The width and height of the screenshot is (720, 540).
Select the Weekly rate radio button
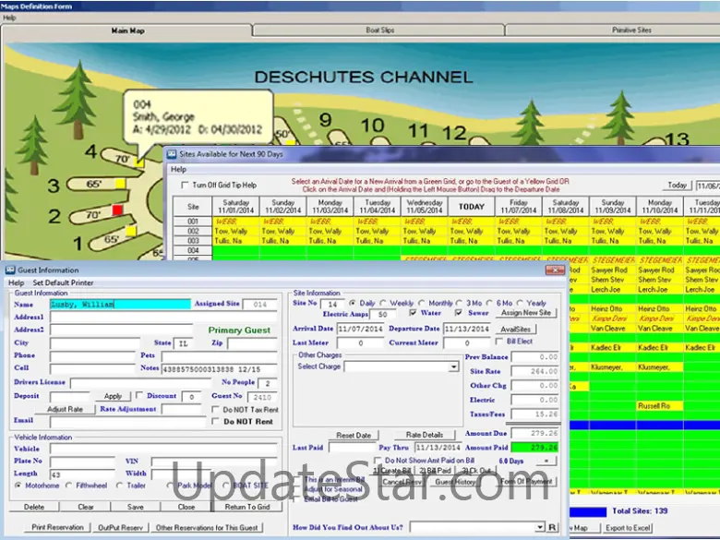[x=383, y=303]
